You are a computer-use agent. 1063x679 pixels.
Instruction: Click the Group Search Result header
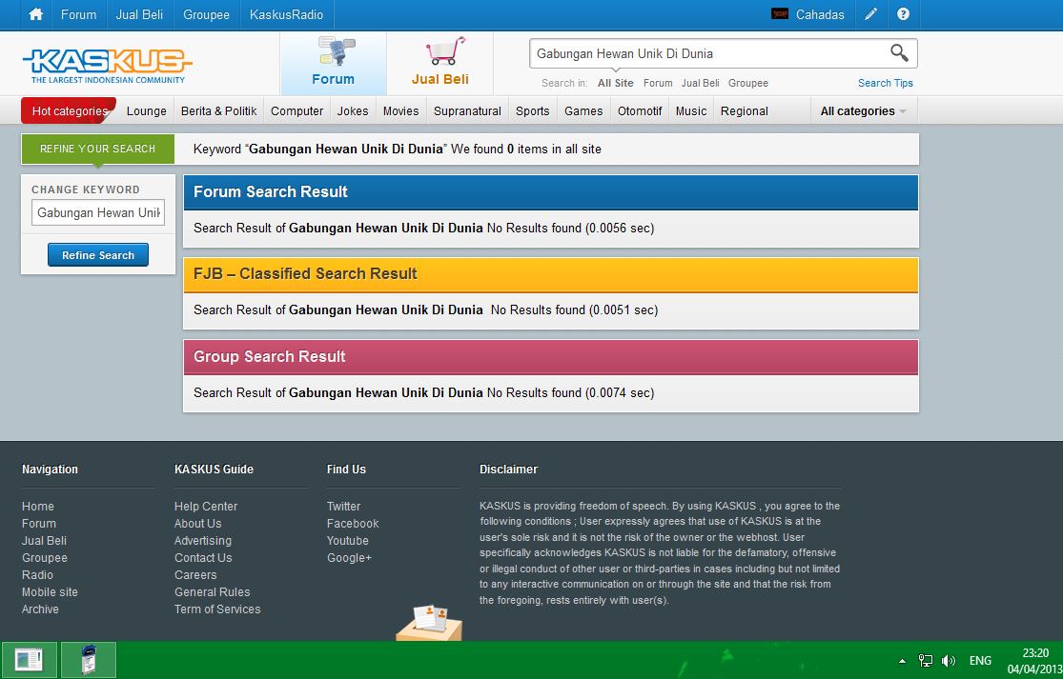550,357
